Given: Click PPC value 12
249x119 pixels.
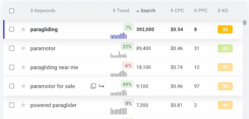Looking at the screenshot, I should 197,67.
